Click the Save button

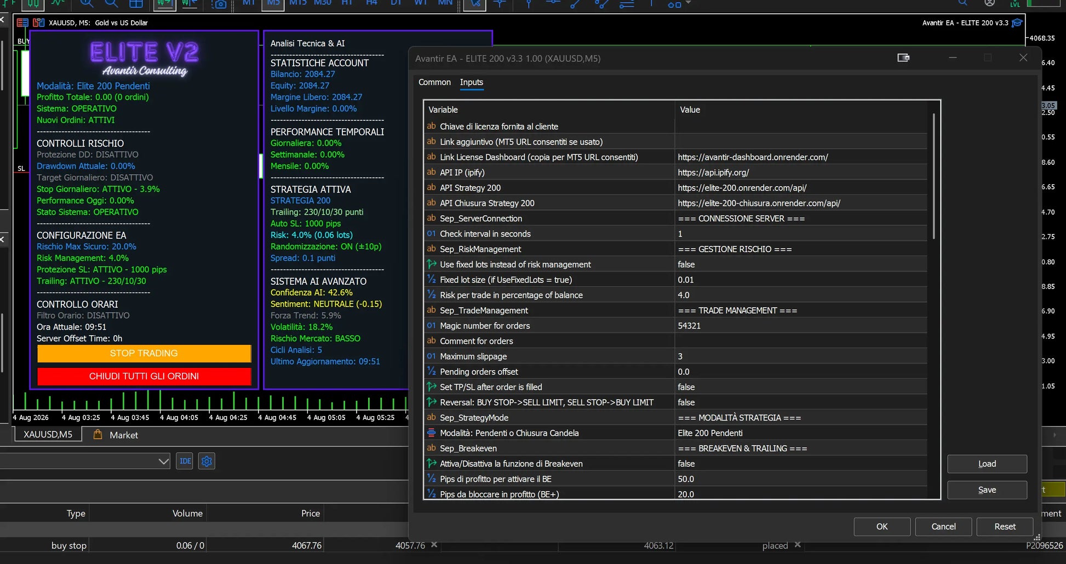(987, 490)
